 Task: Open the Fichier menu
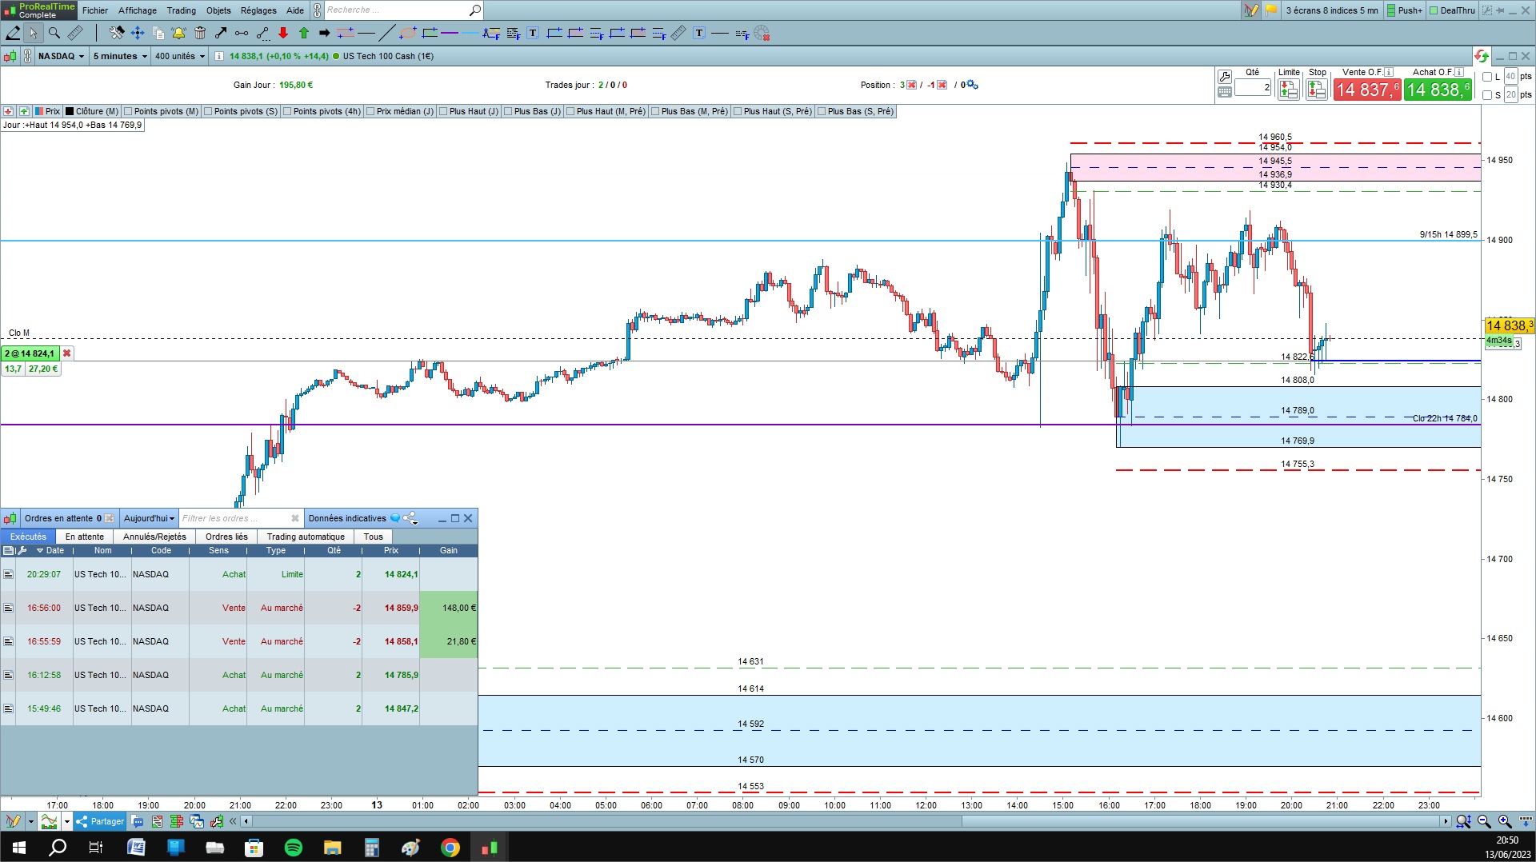coord(95,10)
